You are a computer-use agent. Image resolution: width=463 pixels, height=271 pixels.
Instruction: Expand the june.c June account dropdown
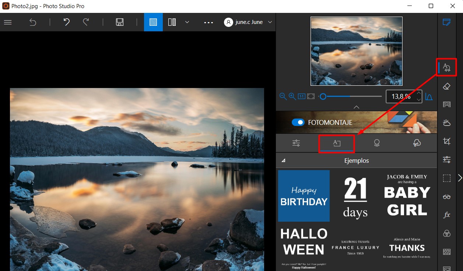(x=270, y=22)
